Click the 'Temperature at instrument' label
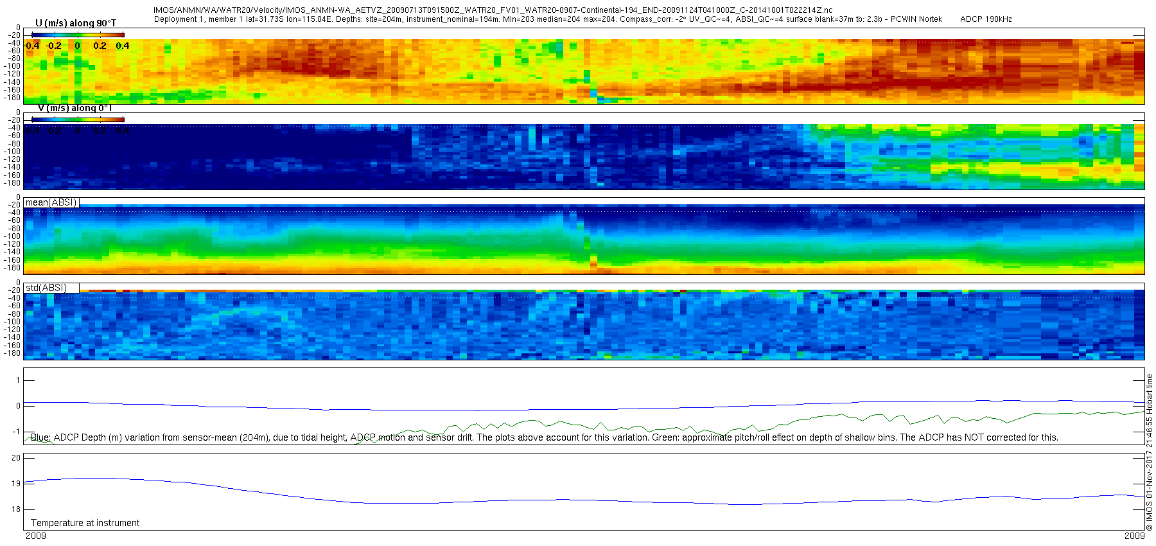The height and width of the screenshot is (546, 1156). point(85,523)
